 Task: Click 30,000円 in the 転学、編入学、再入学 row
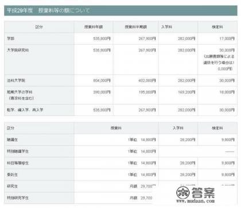pos(227,110)
